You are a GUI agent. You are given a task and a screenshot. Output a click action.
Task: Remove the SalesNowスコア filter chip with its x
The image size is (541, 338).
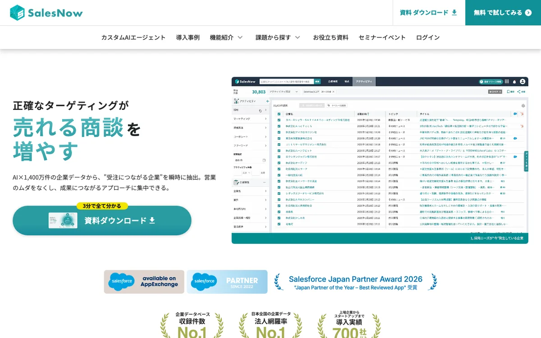(x=333, y=91)
